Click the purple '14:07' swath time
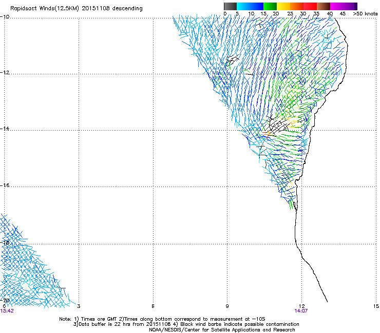 coord(301,311)
